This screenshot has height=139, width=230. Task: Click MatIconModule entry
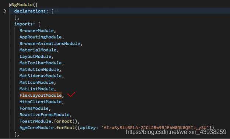click(36, 82)
